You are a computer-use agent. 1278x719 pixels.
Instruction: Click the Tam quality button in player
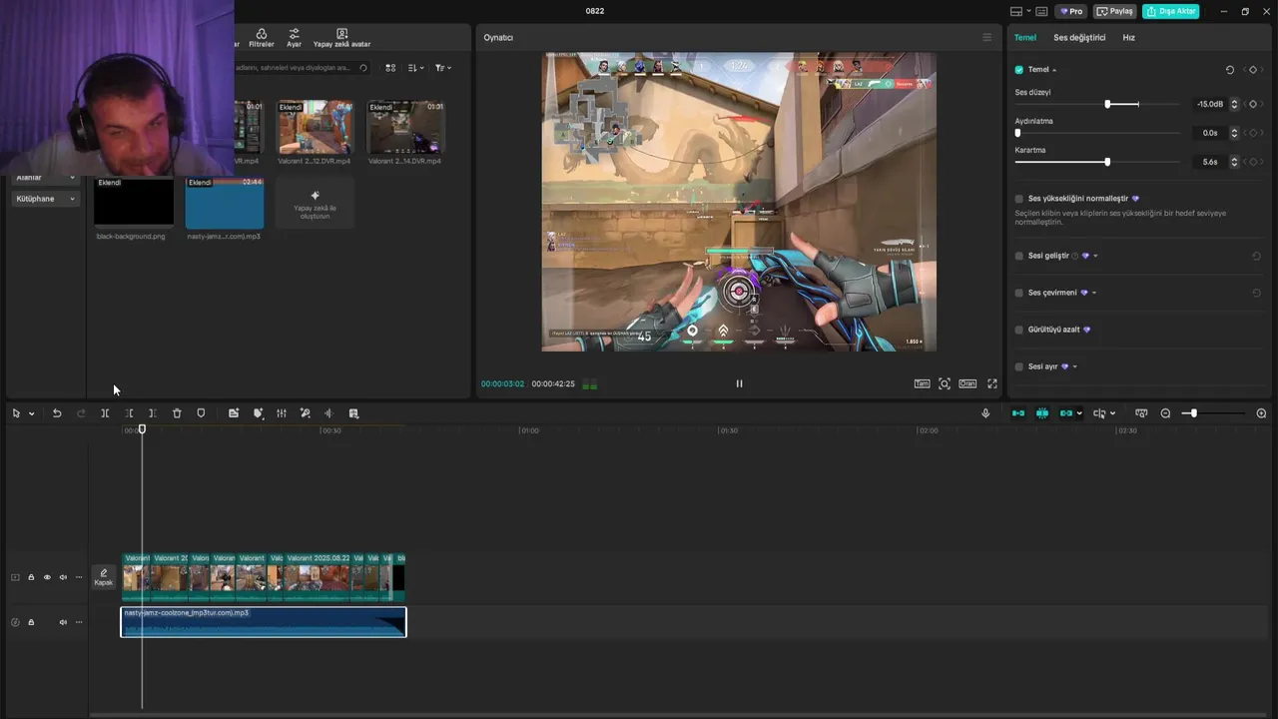coord(922,383)
